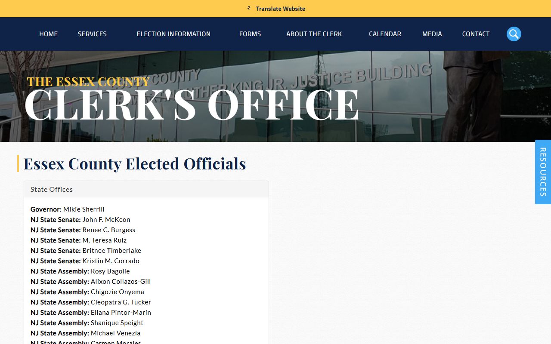Select the Essex County Elected Officials heading
The image size is (551, 344).
click(x=135, y=164)
